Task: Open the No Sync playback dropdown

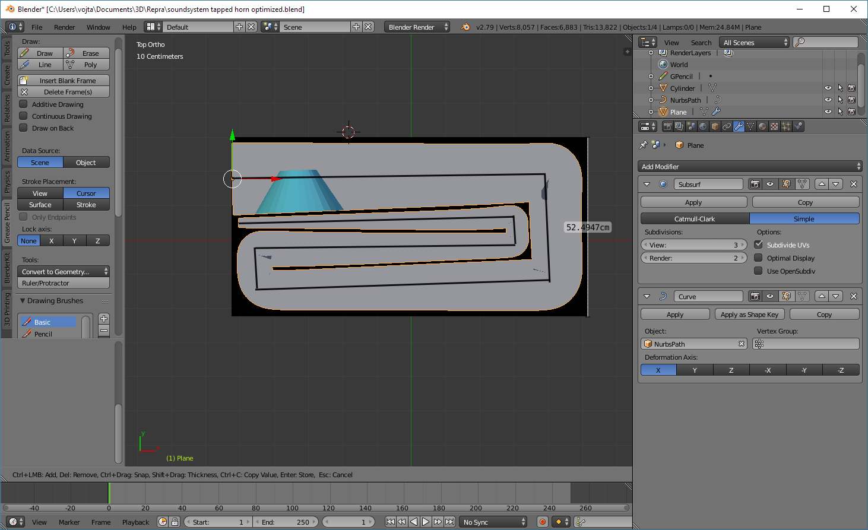Action: (x=494, y=522)
